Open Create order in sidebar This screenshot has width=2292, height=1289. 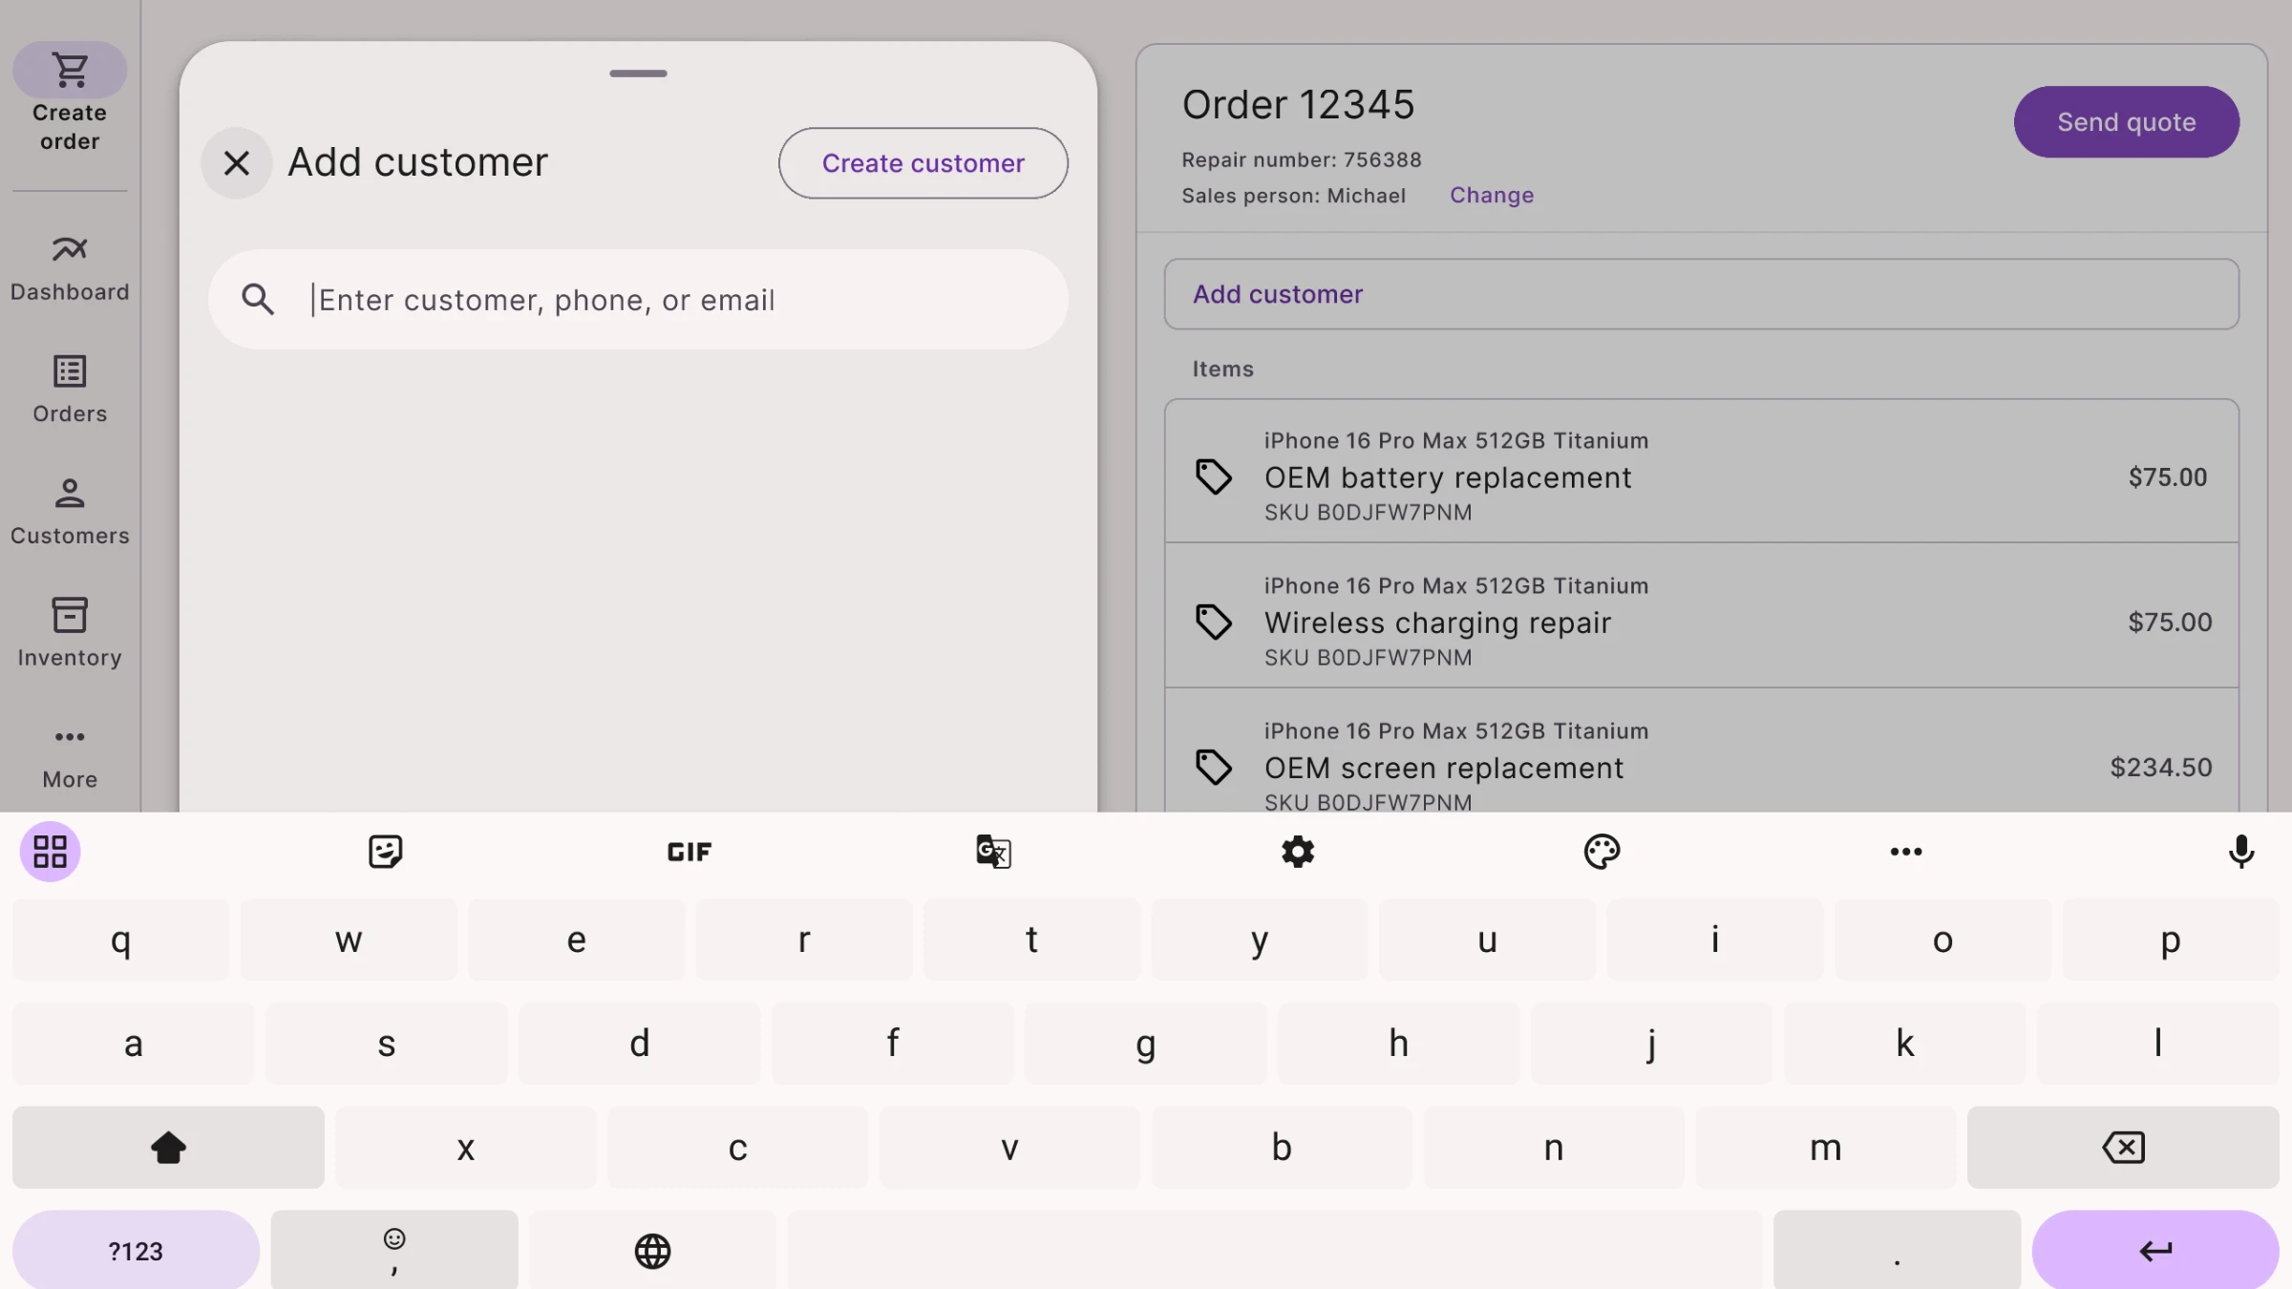(x=70, y=98)
